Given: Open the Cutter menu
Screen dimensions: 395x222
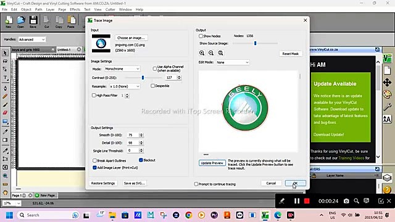Looking at the screenshot, I should tap(110, 10).
